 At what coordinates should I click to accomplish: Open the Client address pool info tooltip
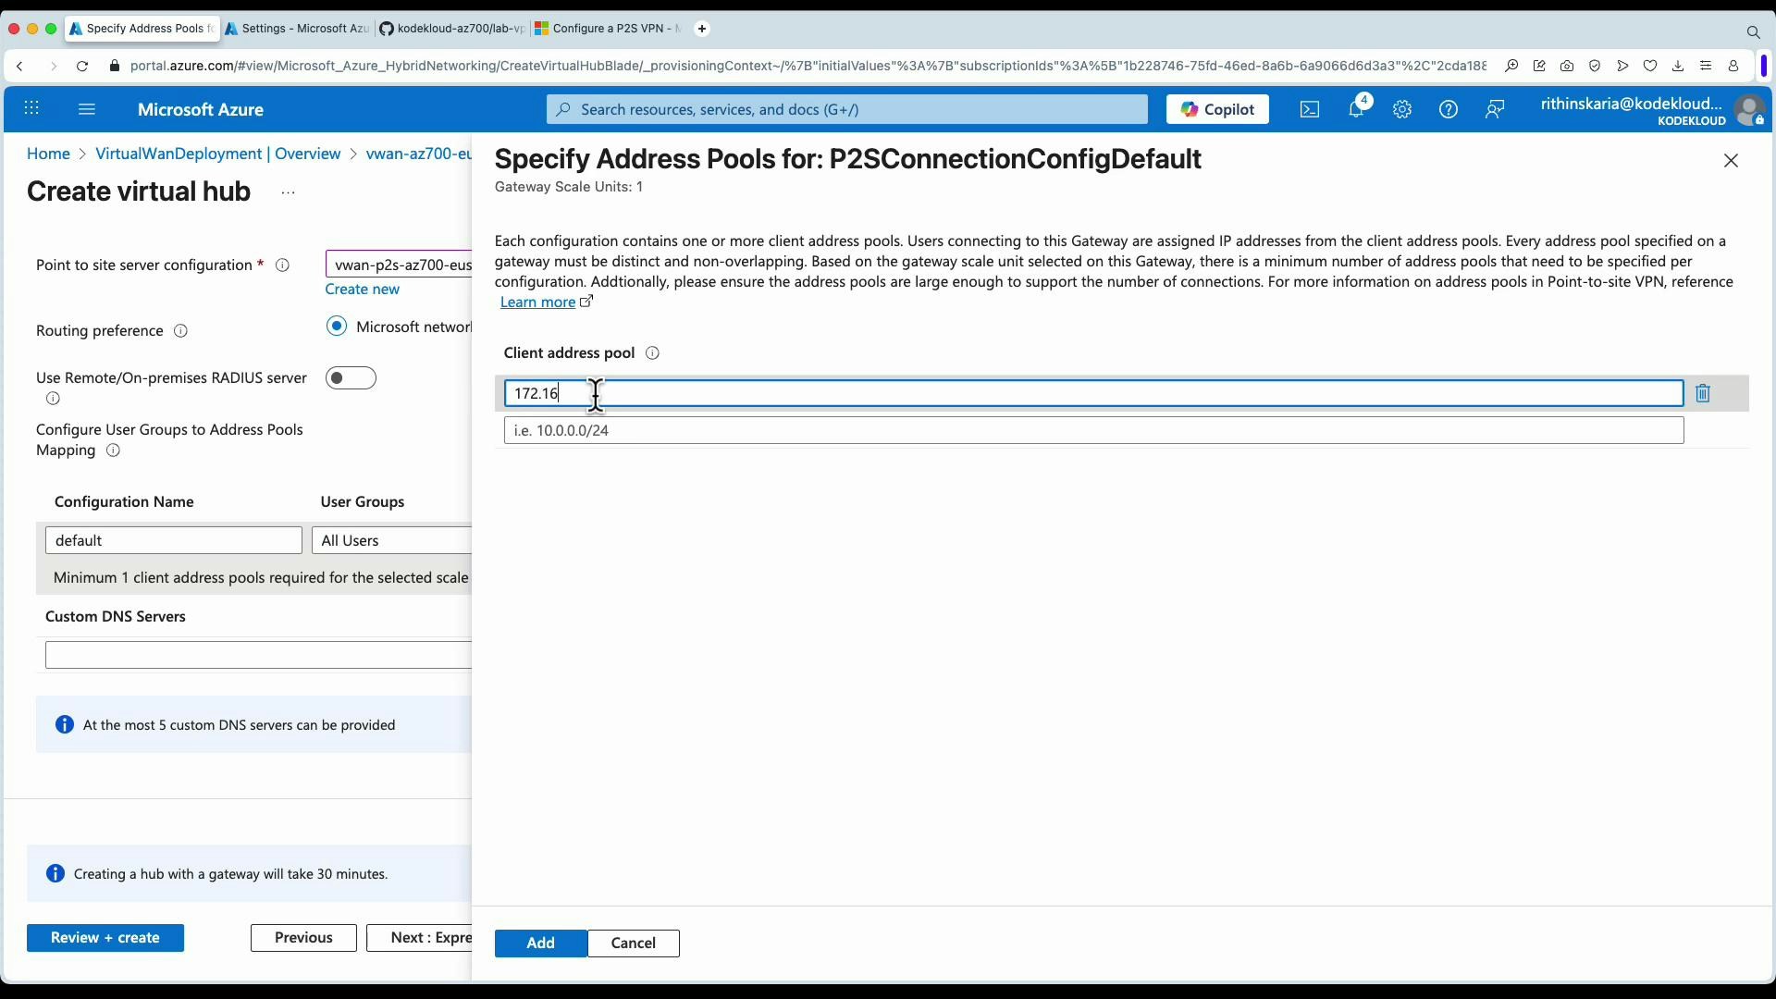click(x=652, y=353)
